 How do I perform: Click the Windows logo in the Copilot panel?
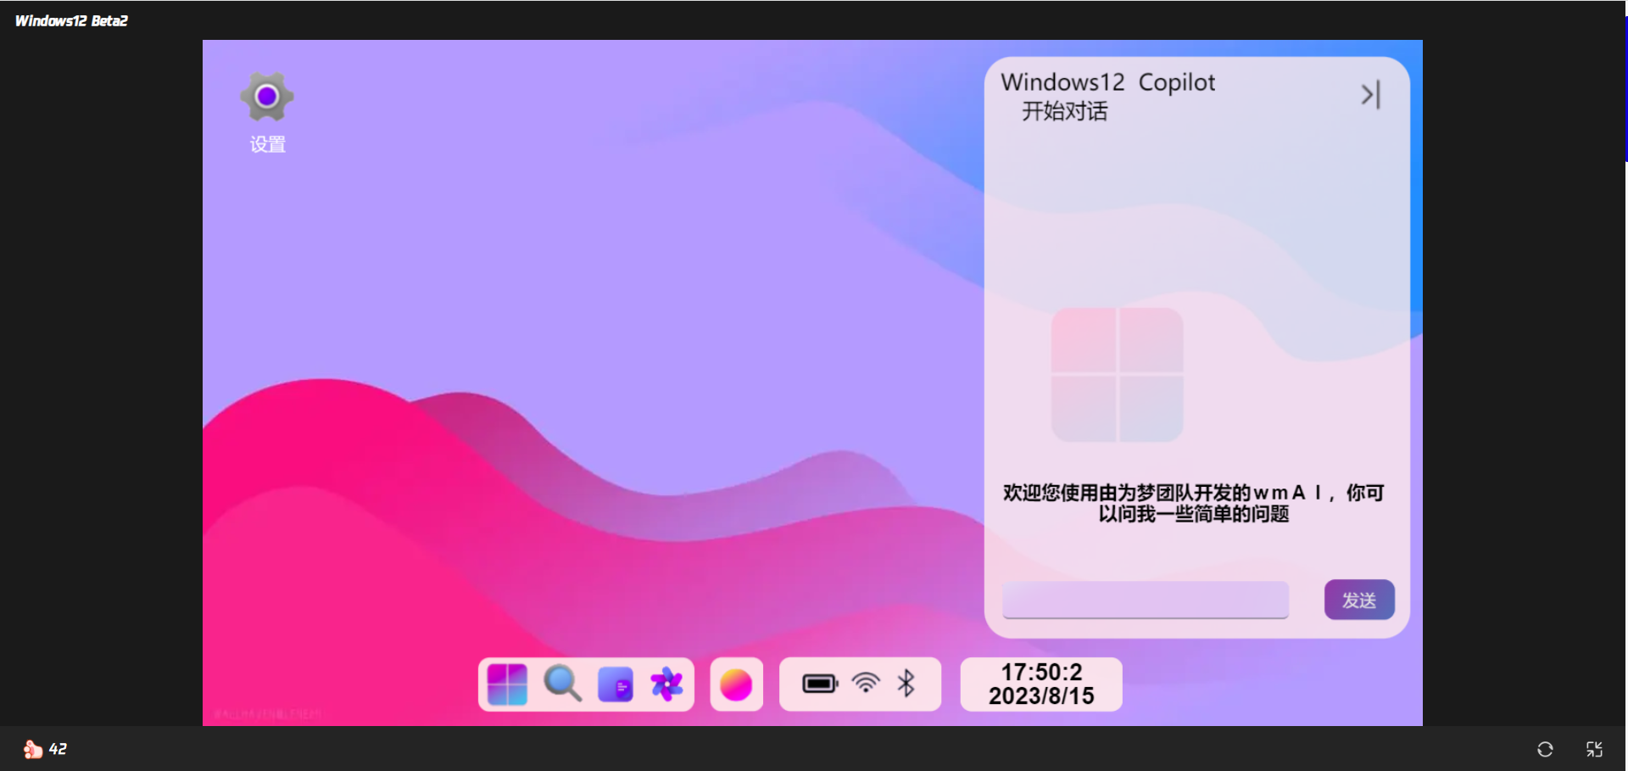(1118, 374)
